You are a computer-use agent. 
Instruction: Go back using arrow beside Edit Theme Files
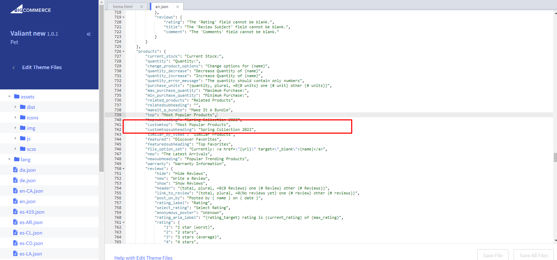pos(14,68)
